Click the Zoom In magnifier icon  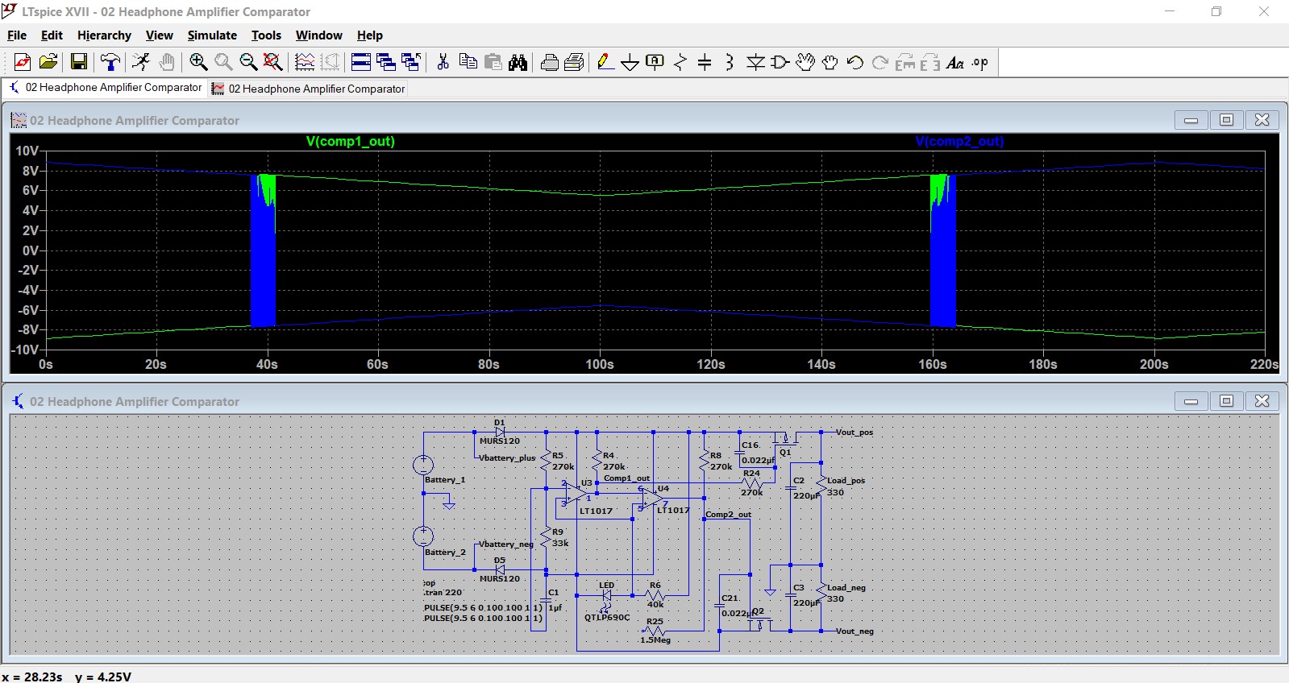coord(198,62)
